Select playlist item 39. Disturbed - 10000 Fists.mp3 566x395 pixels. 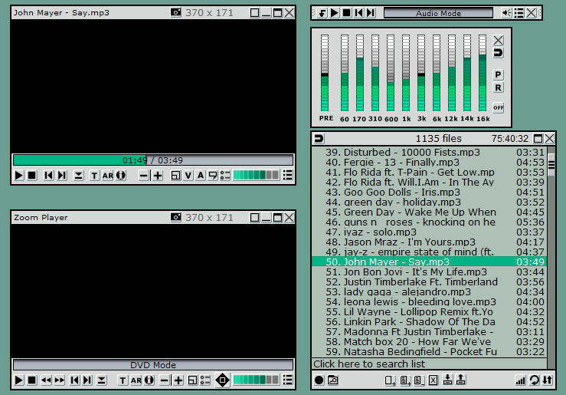429,152
